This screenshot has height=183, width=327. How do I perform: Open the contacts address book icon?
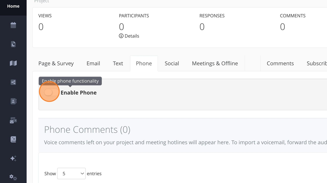13,101
